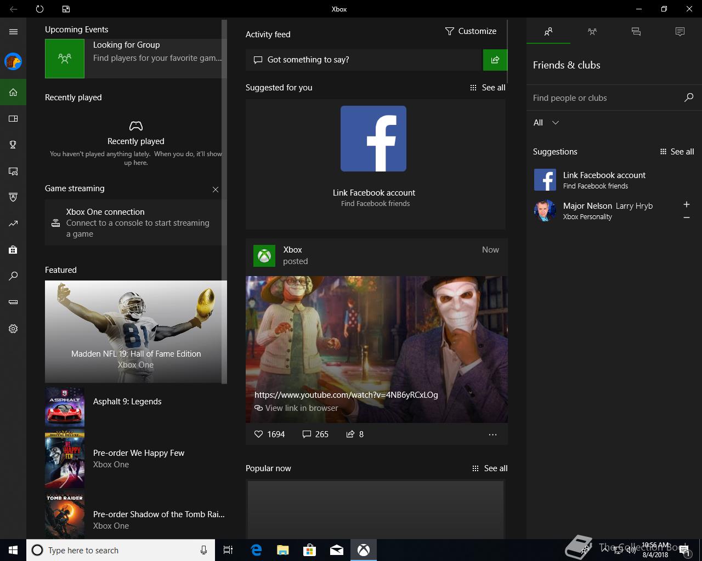Open Asphalt 9: Legends thumbnail
The width and height of the screenshot is (702, 561).
65,407
